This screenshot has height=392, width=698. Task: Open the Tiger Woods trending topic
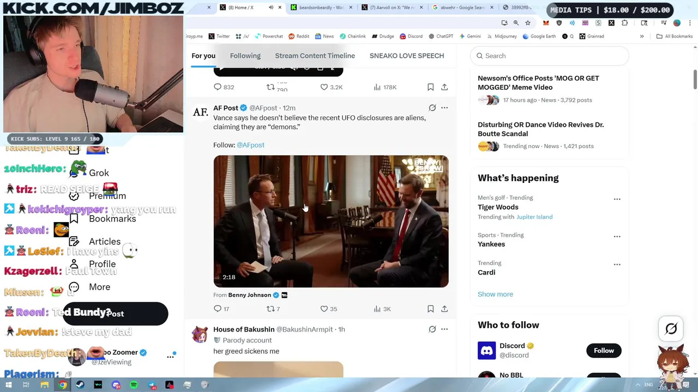pyautogui.click(x=498, y=207)
